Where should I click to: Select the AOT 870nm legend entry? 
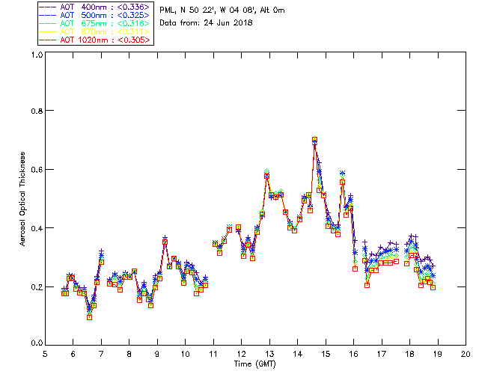click(95, 31)
